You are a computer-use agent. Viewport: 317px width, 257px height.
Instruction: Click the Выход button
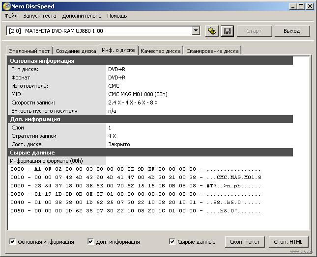(292, 31)
